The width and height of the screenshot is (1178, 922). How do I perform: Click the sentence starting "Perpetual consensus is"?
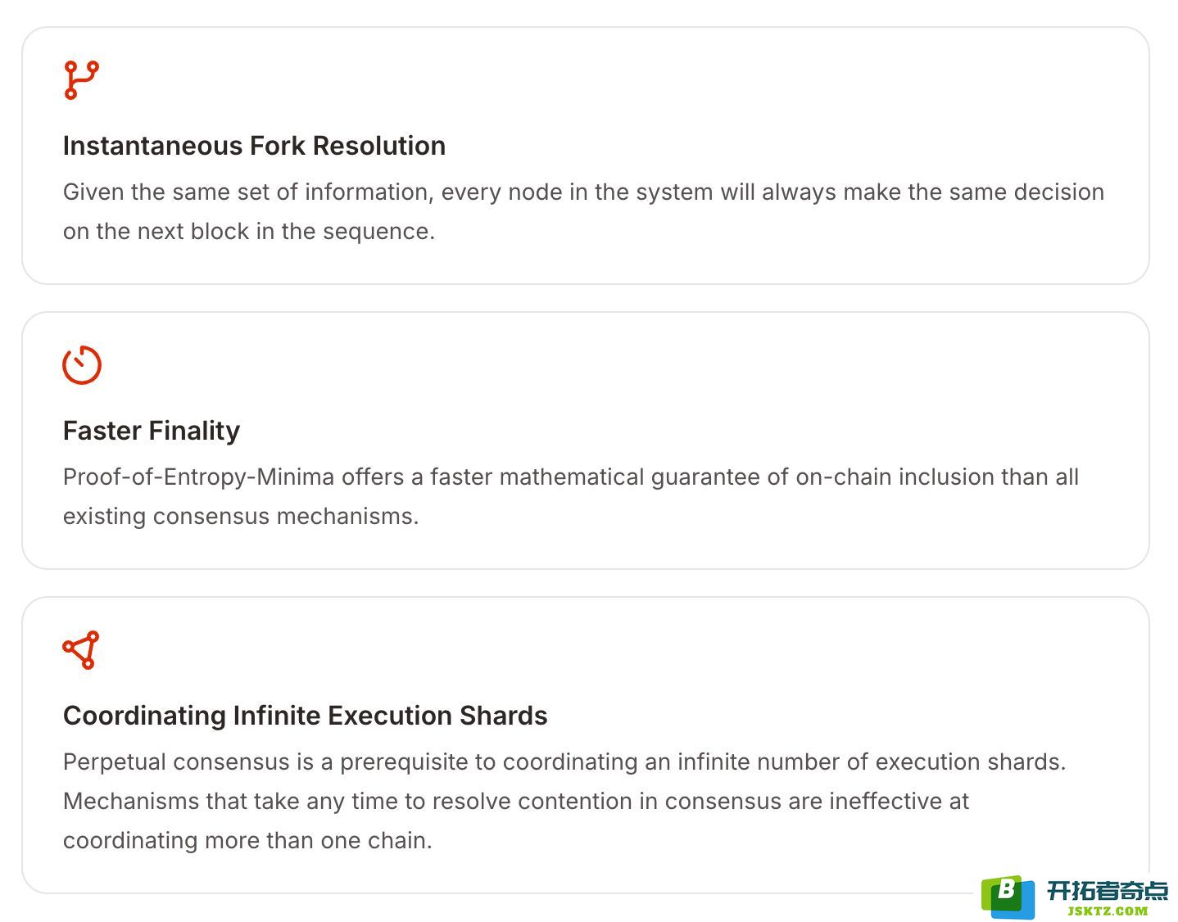(x=564, y=762)
